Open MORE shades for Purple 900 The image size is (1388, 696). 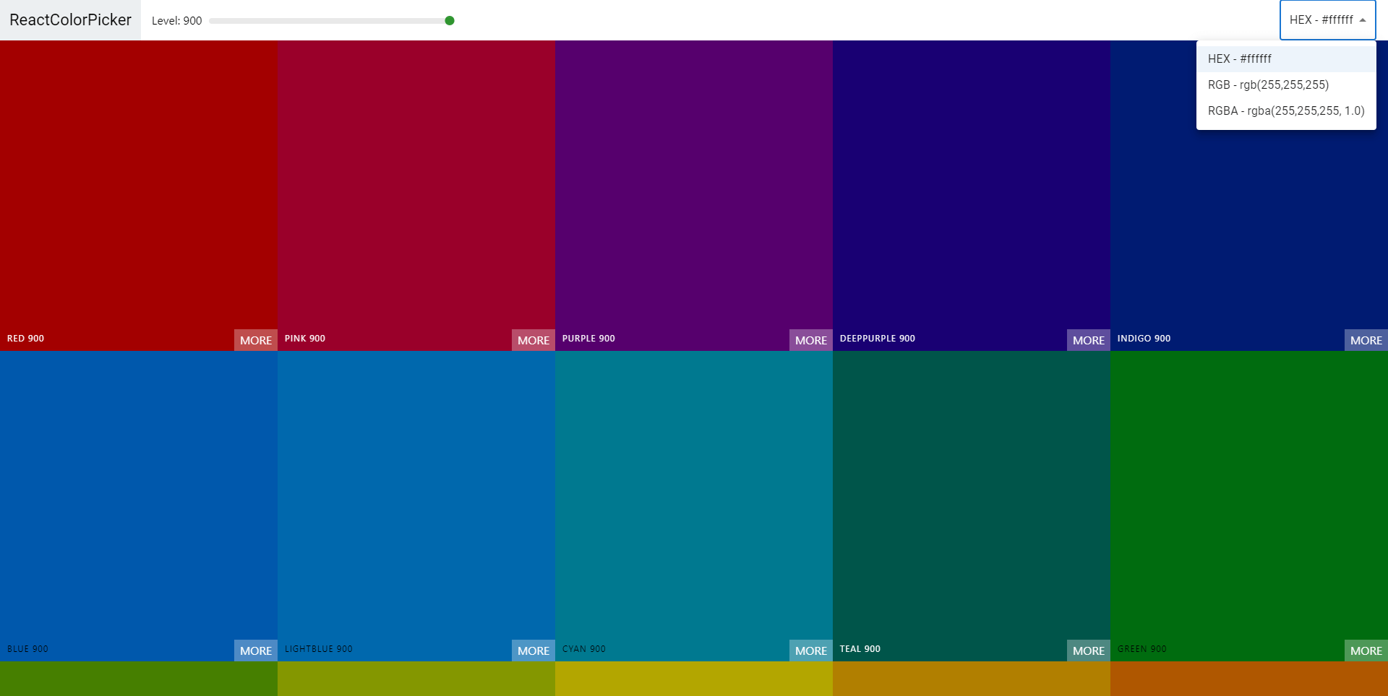click(x=811, y=340)
